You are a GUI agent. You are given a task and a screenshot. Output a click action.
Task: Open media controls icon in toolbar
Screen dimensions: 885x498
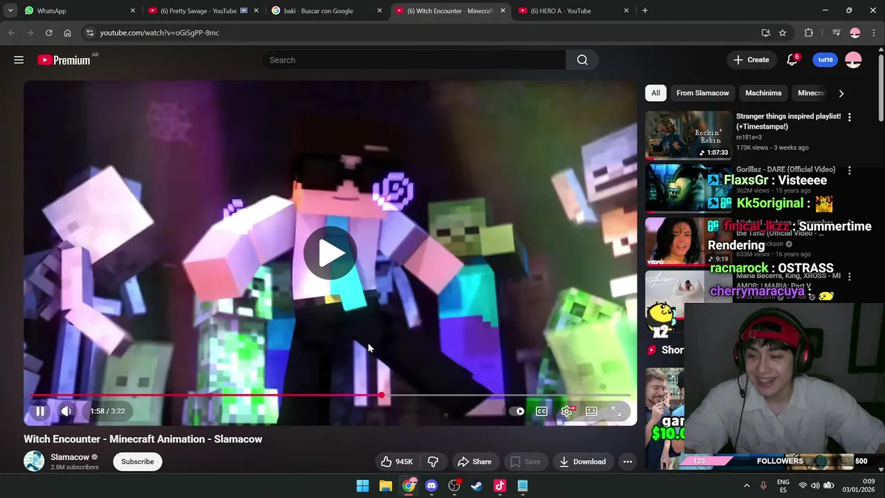click(x=836, y=33)
